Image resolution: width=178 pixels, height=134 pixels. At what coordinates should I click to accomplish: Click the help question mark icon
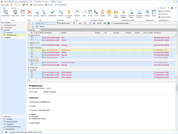tap(172, 8)
